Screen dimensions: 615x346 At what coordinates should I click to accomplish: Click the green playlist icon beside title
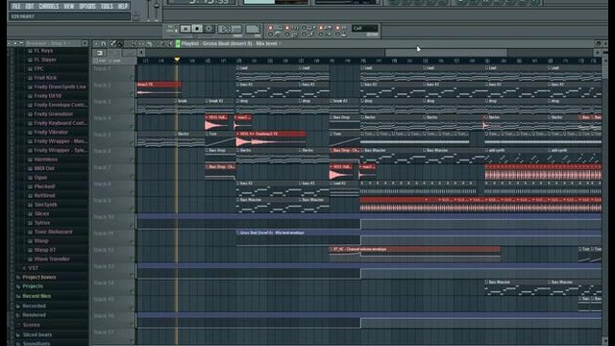click(x=177, y=43)
